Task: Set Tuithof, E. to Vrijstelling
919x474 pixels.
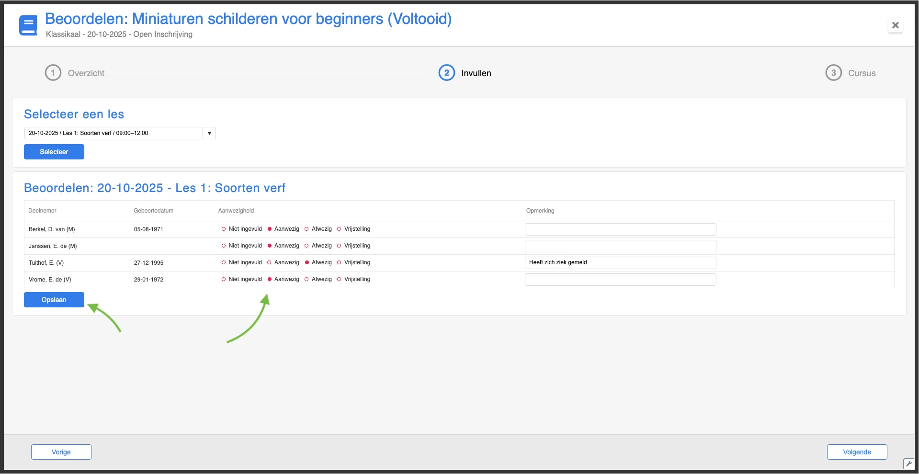Action: pyautogui.click(x=339, y=262)
